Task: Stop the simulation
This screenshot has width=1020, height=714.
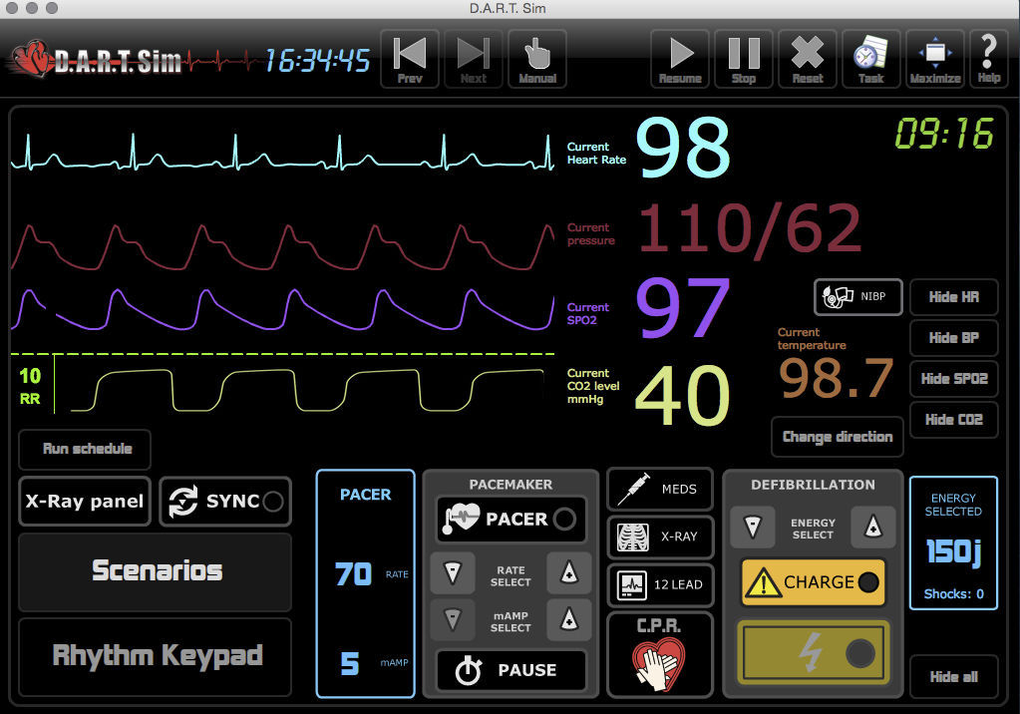Action: [x=743, y=58]
